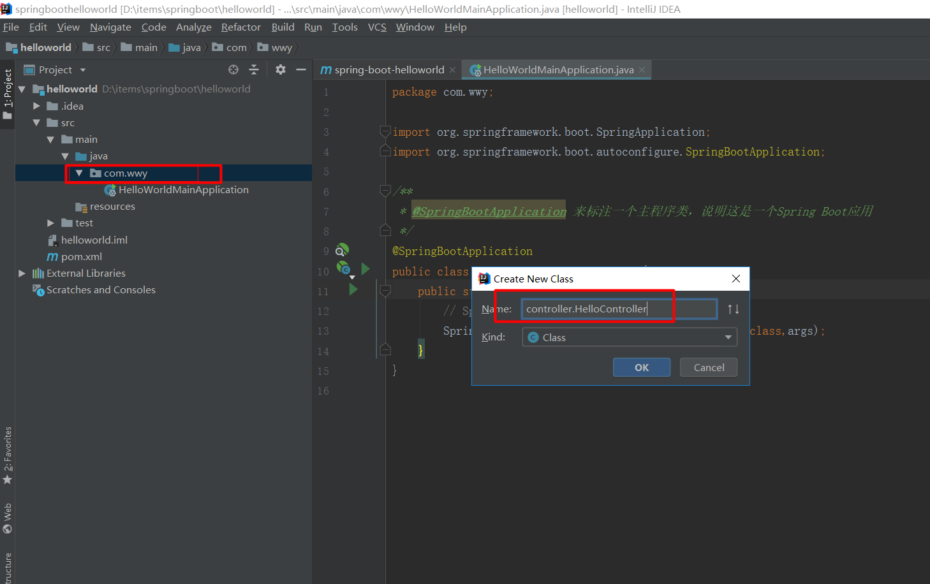Click the fold marker at line 11
930x584 pixels.
(x=385, y=291)
